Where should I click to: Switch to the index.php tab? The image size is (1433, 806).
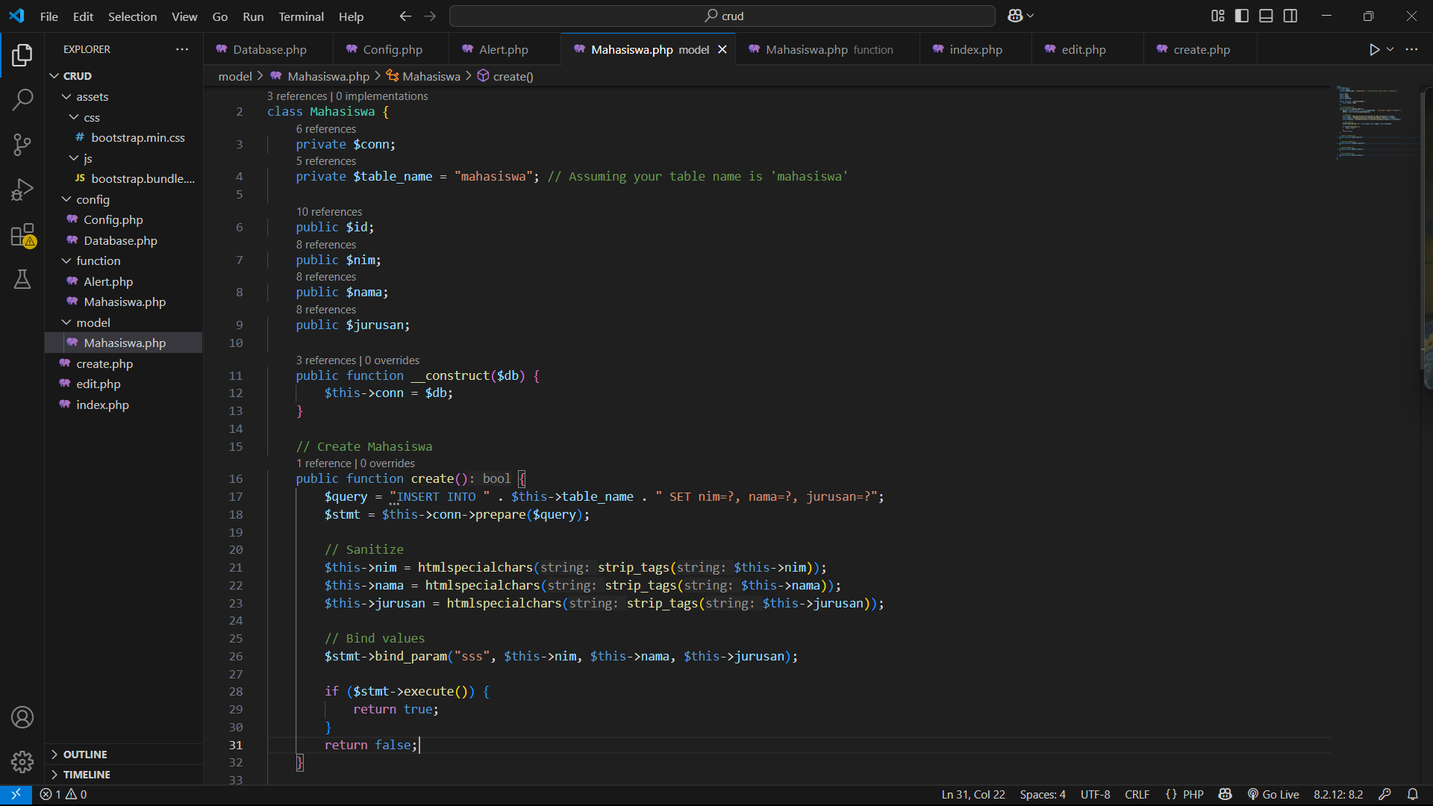[975, 49]
